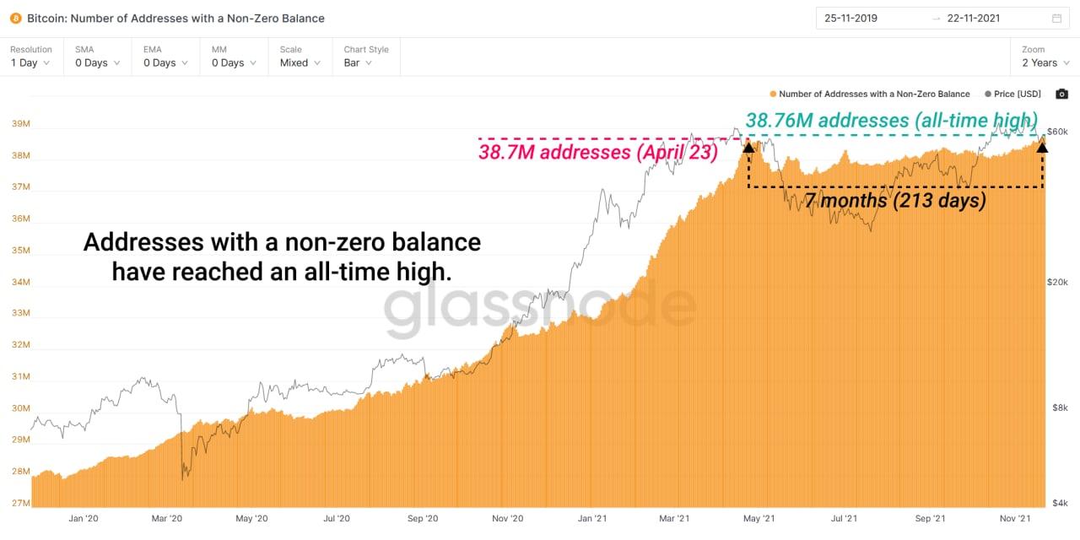The height and width of the screenshot is (540, 1080).
Task: Click the glassnode watermark on chart
Action: point(540,309)
